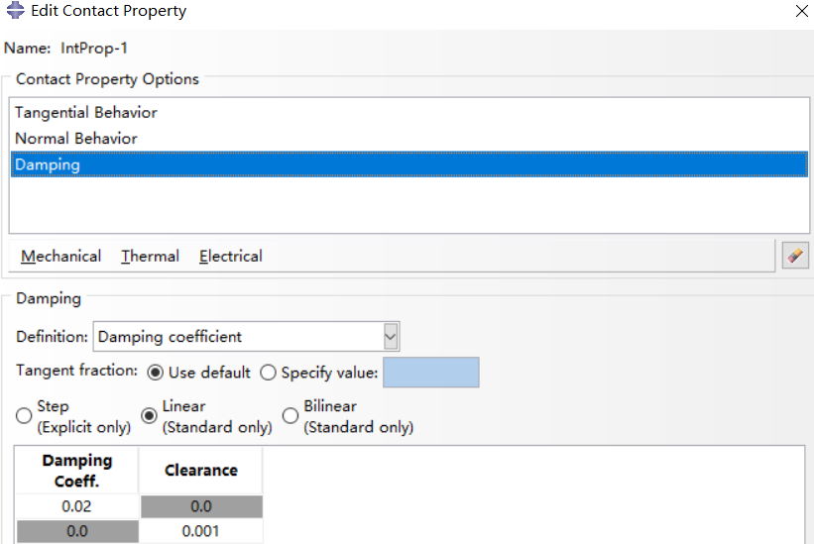Screen dimensions: 814x544
Task: Click the 0.001 clearance cell
Action: click(201, 531)
